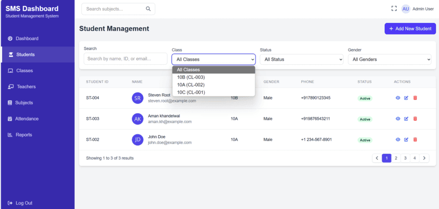Open Teachers section in sidebar
Screen dimensions: 439x209
coord(38,87)
